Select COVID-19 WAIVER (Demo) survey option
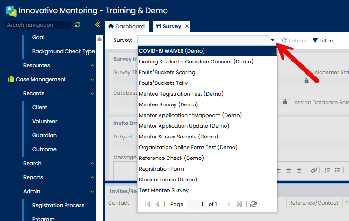Image resolution: width=349 pixels, height=221 pixels. pos(172,51)
